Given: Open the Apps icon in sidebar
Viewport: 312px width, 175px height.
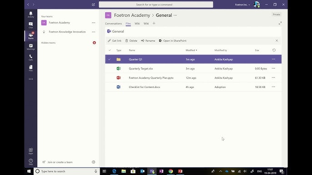Looking at the screenshot, I should (30, 151).
